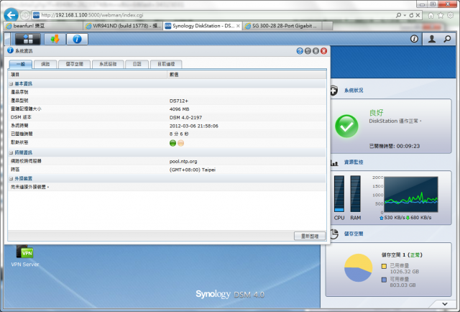Switch to SG 300-28 28-Port Gigabit browser tab
This screenshot has width=460, height=312.
(x=282, y=26)
